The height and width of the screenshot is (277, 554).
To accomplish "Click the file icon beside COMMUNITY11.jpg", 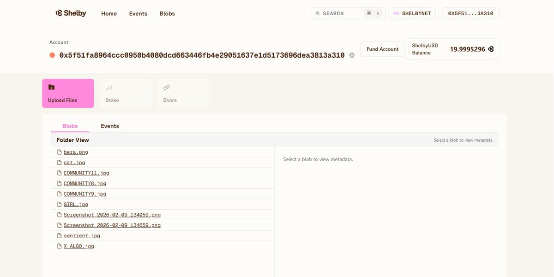I will point(59,173).
